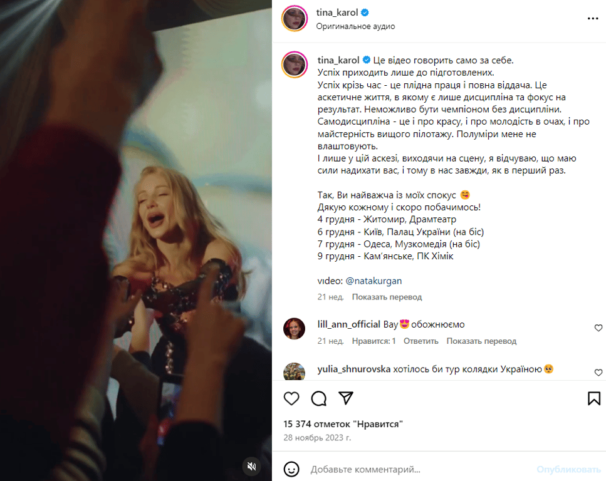
Task: Open post options via the three-dot icon
Action: click(592, 18)
